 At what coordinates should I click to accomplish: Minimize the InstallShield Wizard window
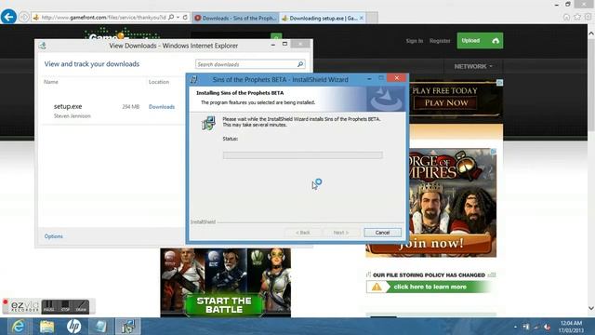point(369,78)
